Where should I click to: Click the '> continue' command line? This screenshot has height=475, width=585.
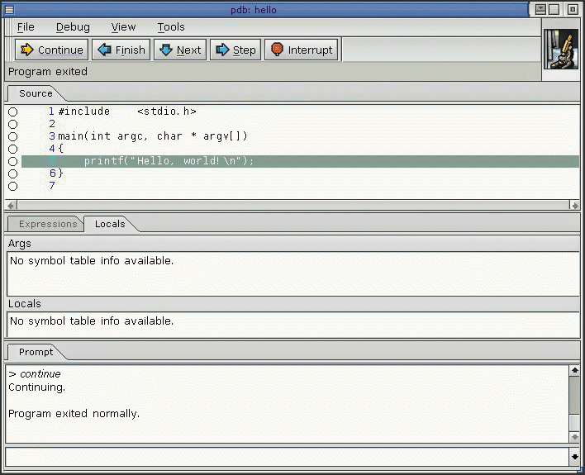(35, 374)
